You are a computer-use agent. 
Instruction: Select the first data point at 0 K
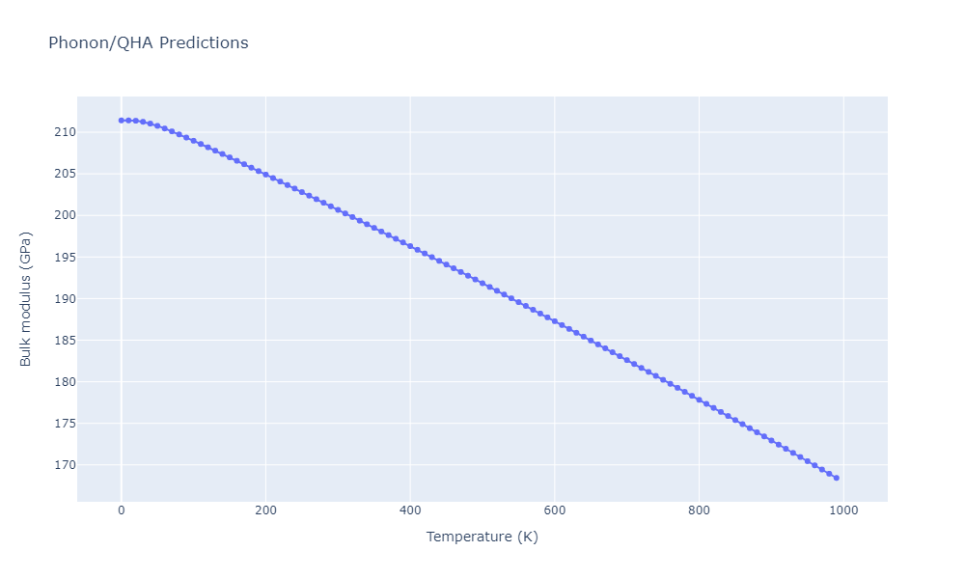click(x=121, y=121)
